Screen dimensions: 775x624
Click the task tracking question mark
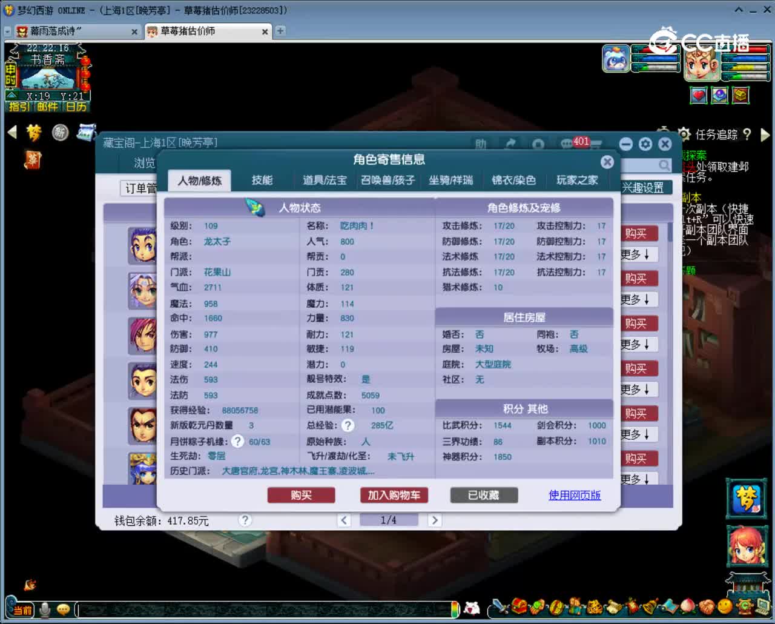[747, 134]
